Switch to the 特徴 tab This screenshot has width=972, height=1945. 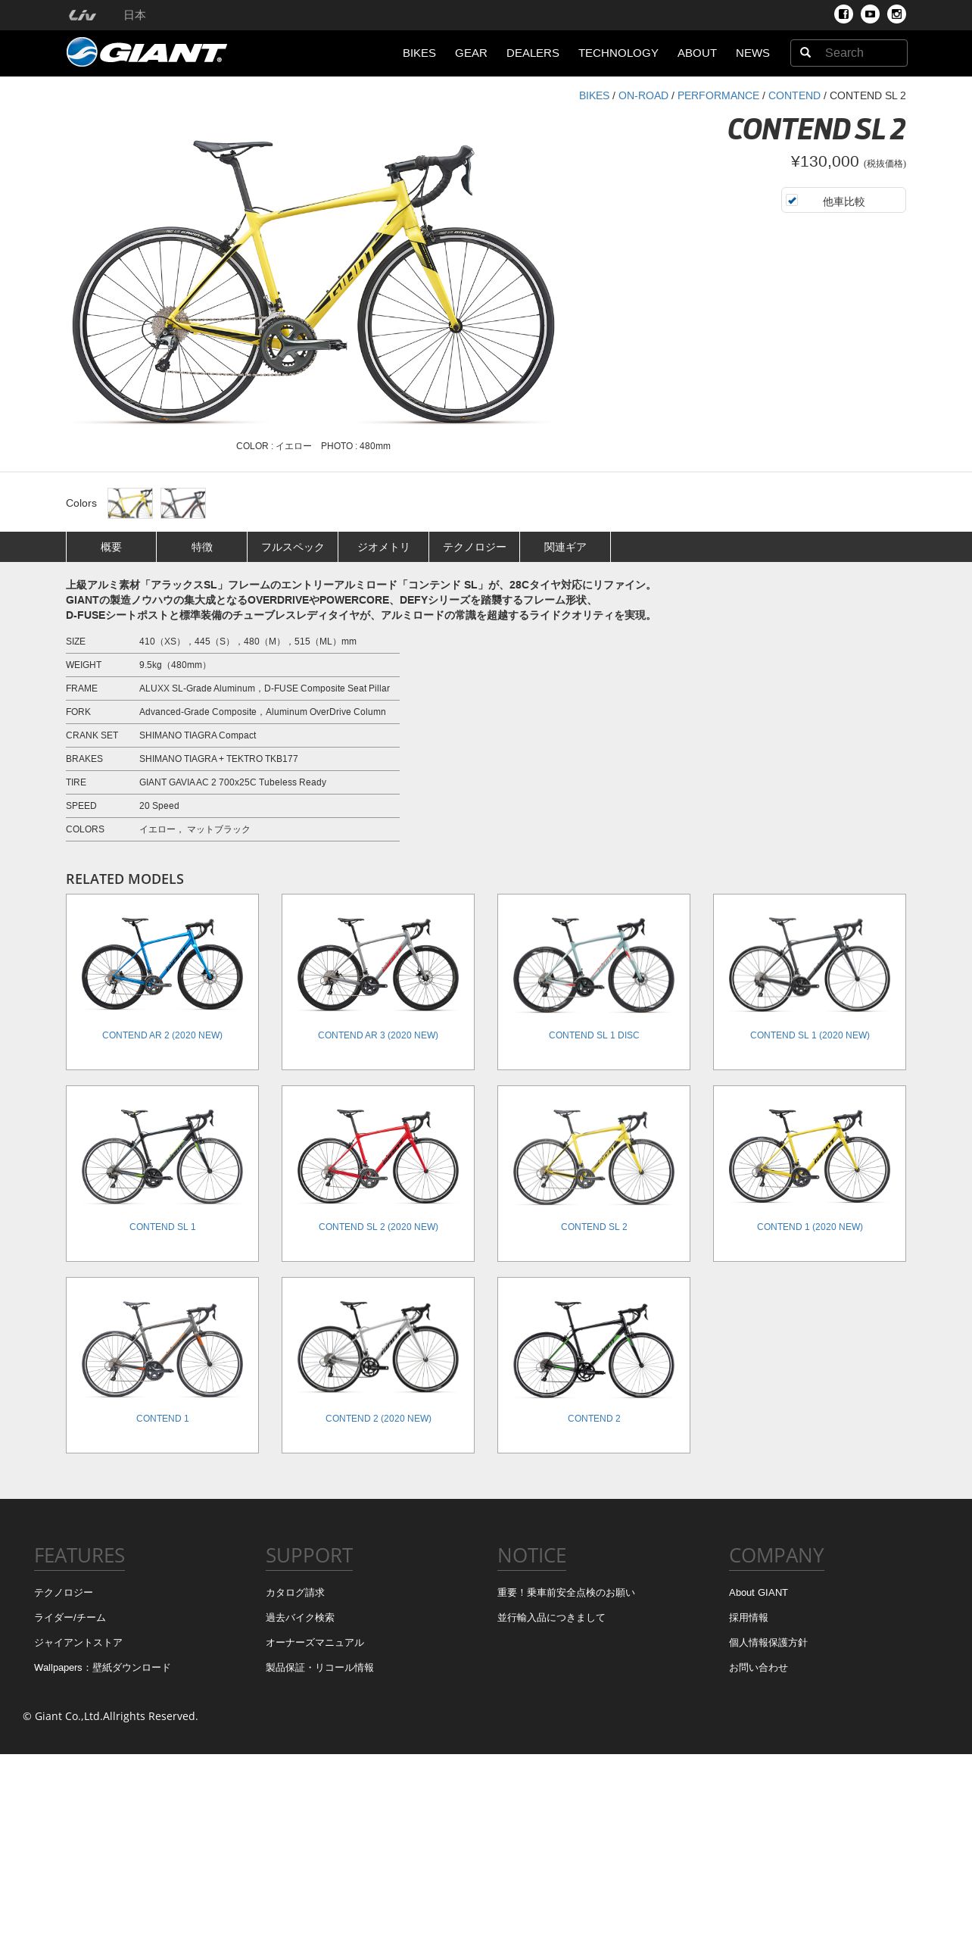point(202,547)
